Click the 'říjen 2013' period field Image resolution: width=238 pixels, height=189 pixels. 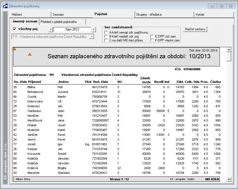point(72,29)
